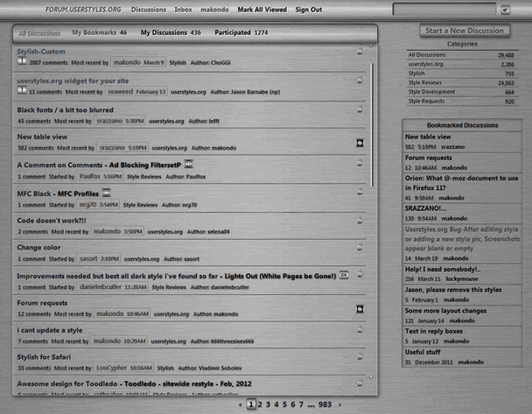Toggle bookmark on Black fonts discussion

(x=360, y=109)
